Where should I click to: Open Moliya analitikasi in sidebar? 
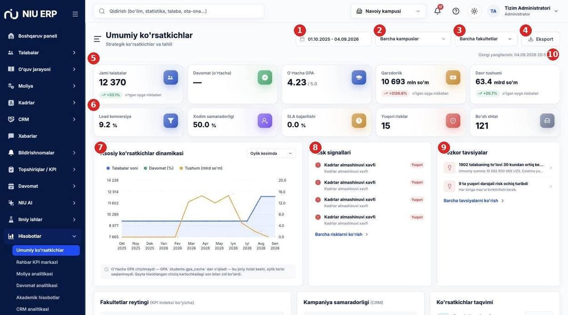tap(35, 274)
